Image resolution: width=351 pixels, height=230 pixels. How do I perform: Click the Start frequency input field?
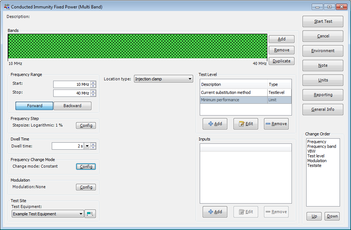pyautogui.click(x=72, y=84)
